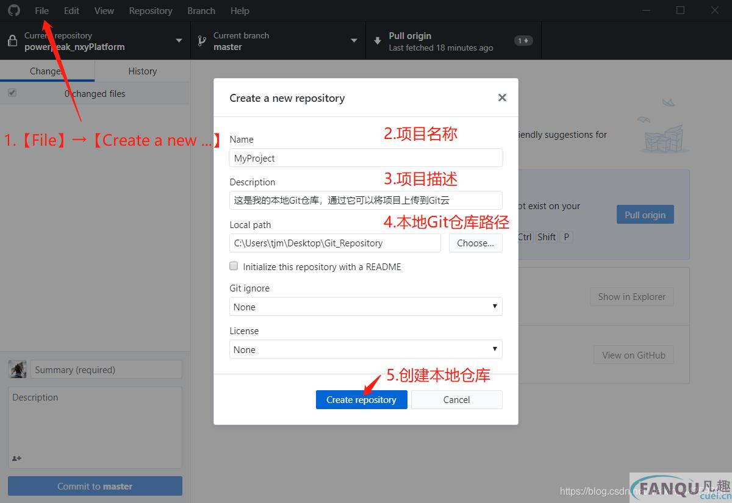Click the 'Last fetched 18 minutes ago' text
The image size is (732, 503).
441,48
